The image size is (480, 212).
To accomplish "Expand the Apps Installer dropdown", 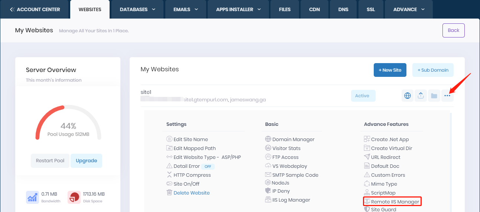I will (239, 9).
